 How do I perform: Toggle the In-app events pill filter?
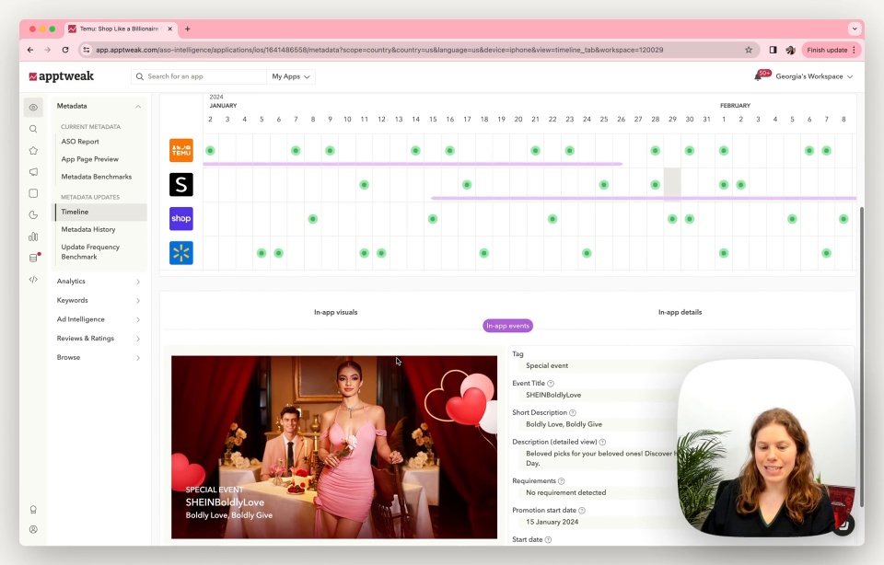(x=507, y=325)
